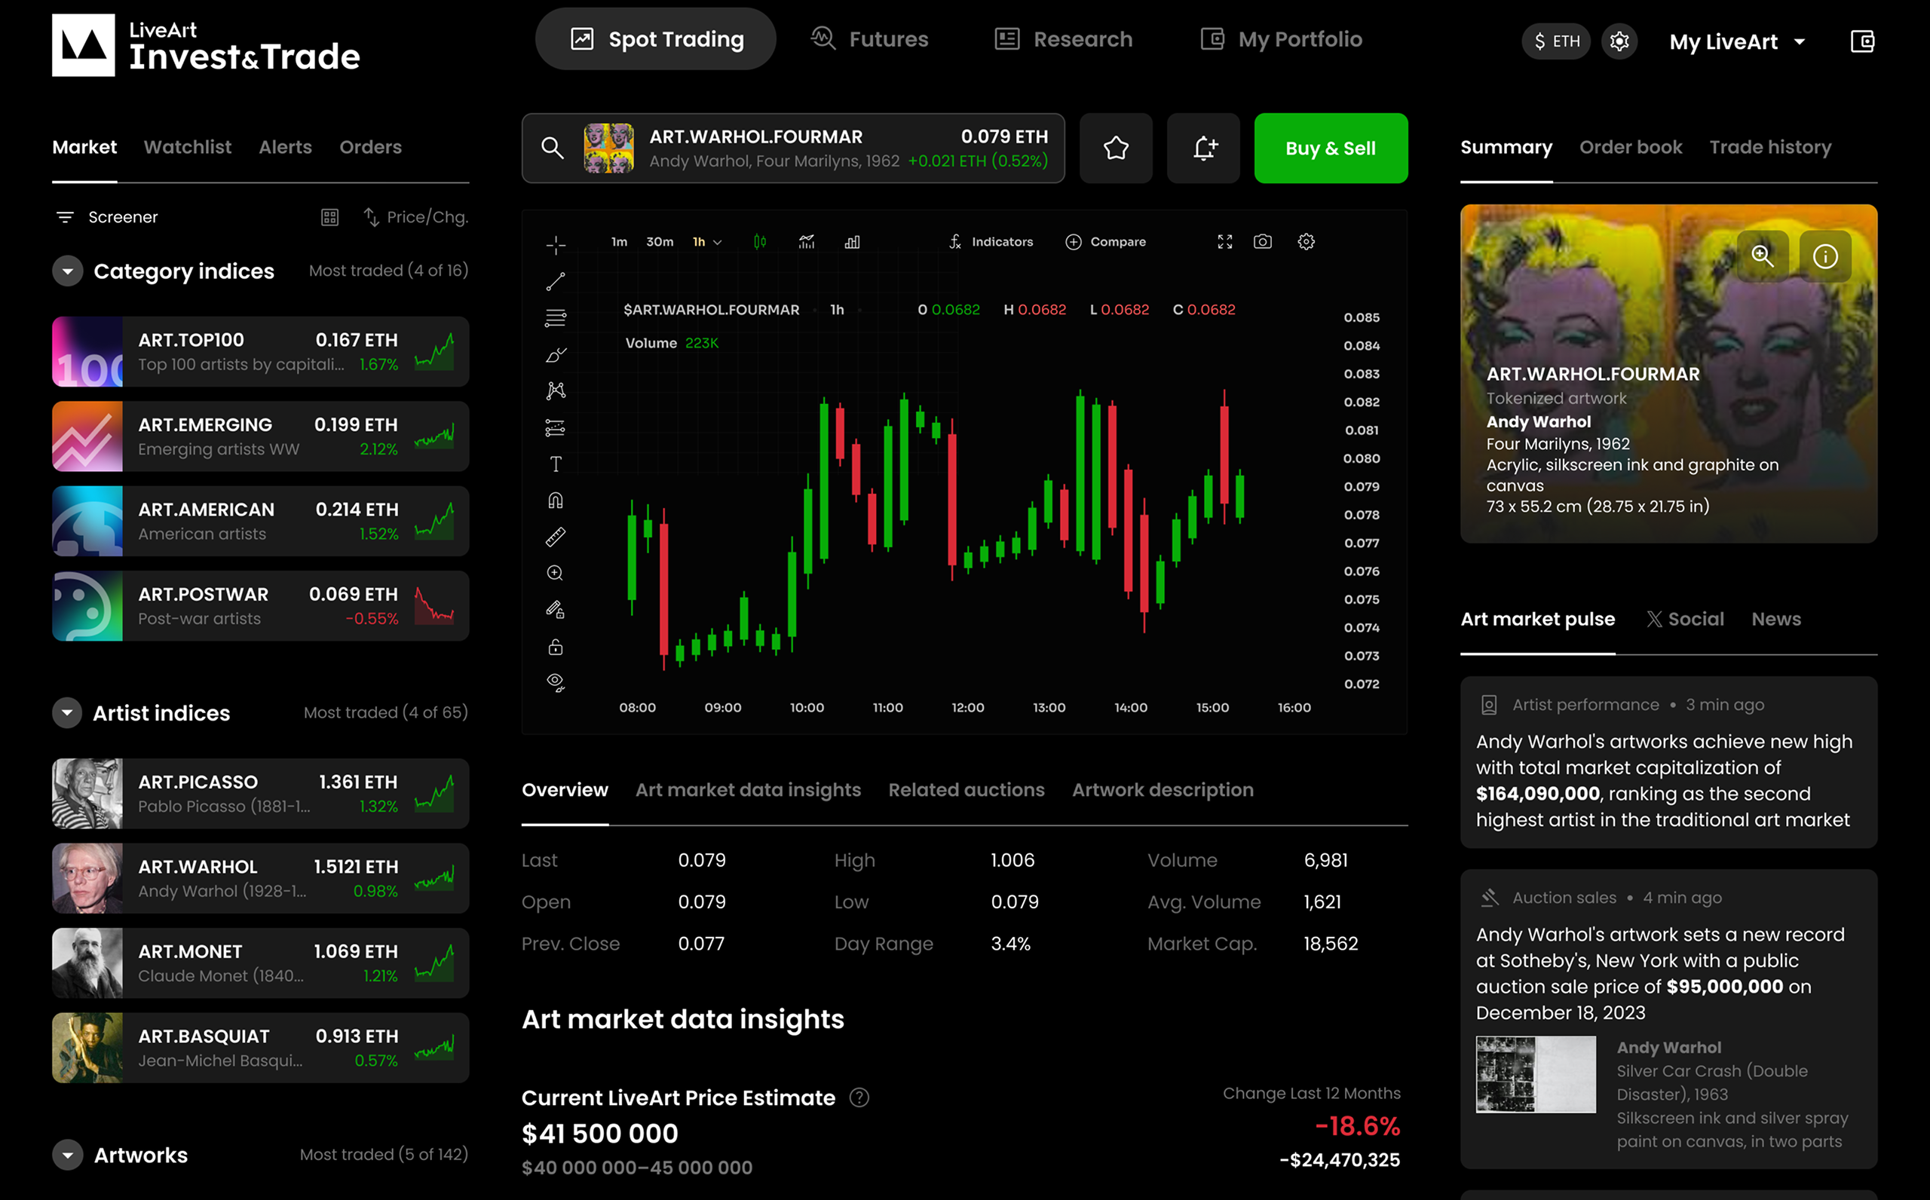This screenshot has width=1930, height=1200.
Task: Magnify the Four Marilyns artwork image
Action: (1763, 256)
